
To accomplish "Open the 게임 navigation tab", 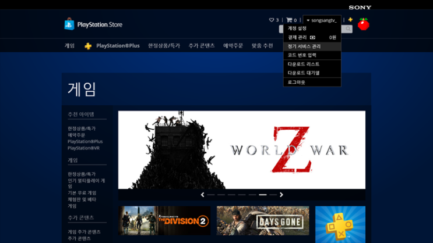I will [69, 46].
